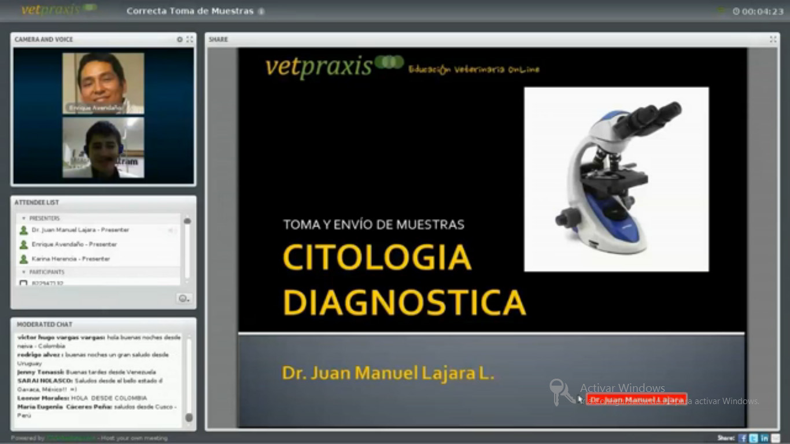This screenshot has height=444, width=790.
Task: Share meeting on Twitter
Action: point(754,438)
